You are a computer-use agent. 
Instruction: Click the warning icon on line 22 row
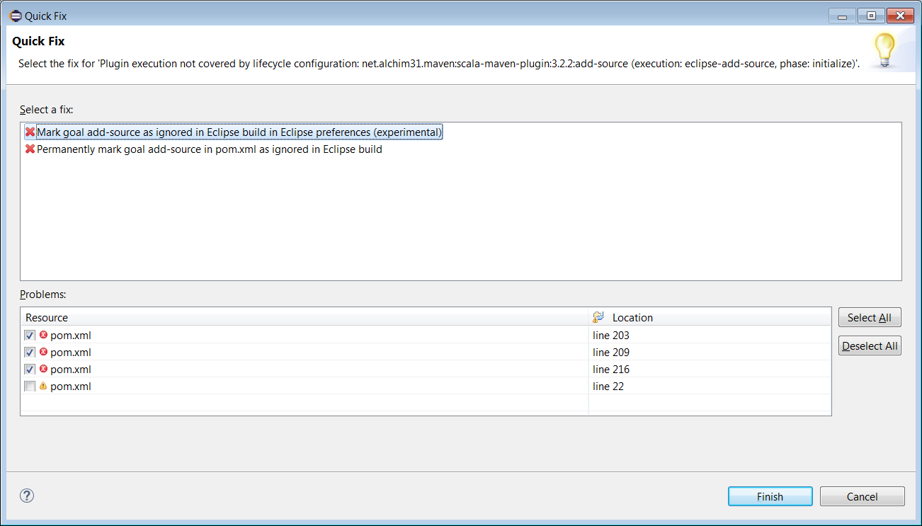tap(43, 386)
